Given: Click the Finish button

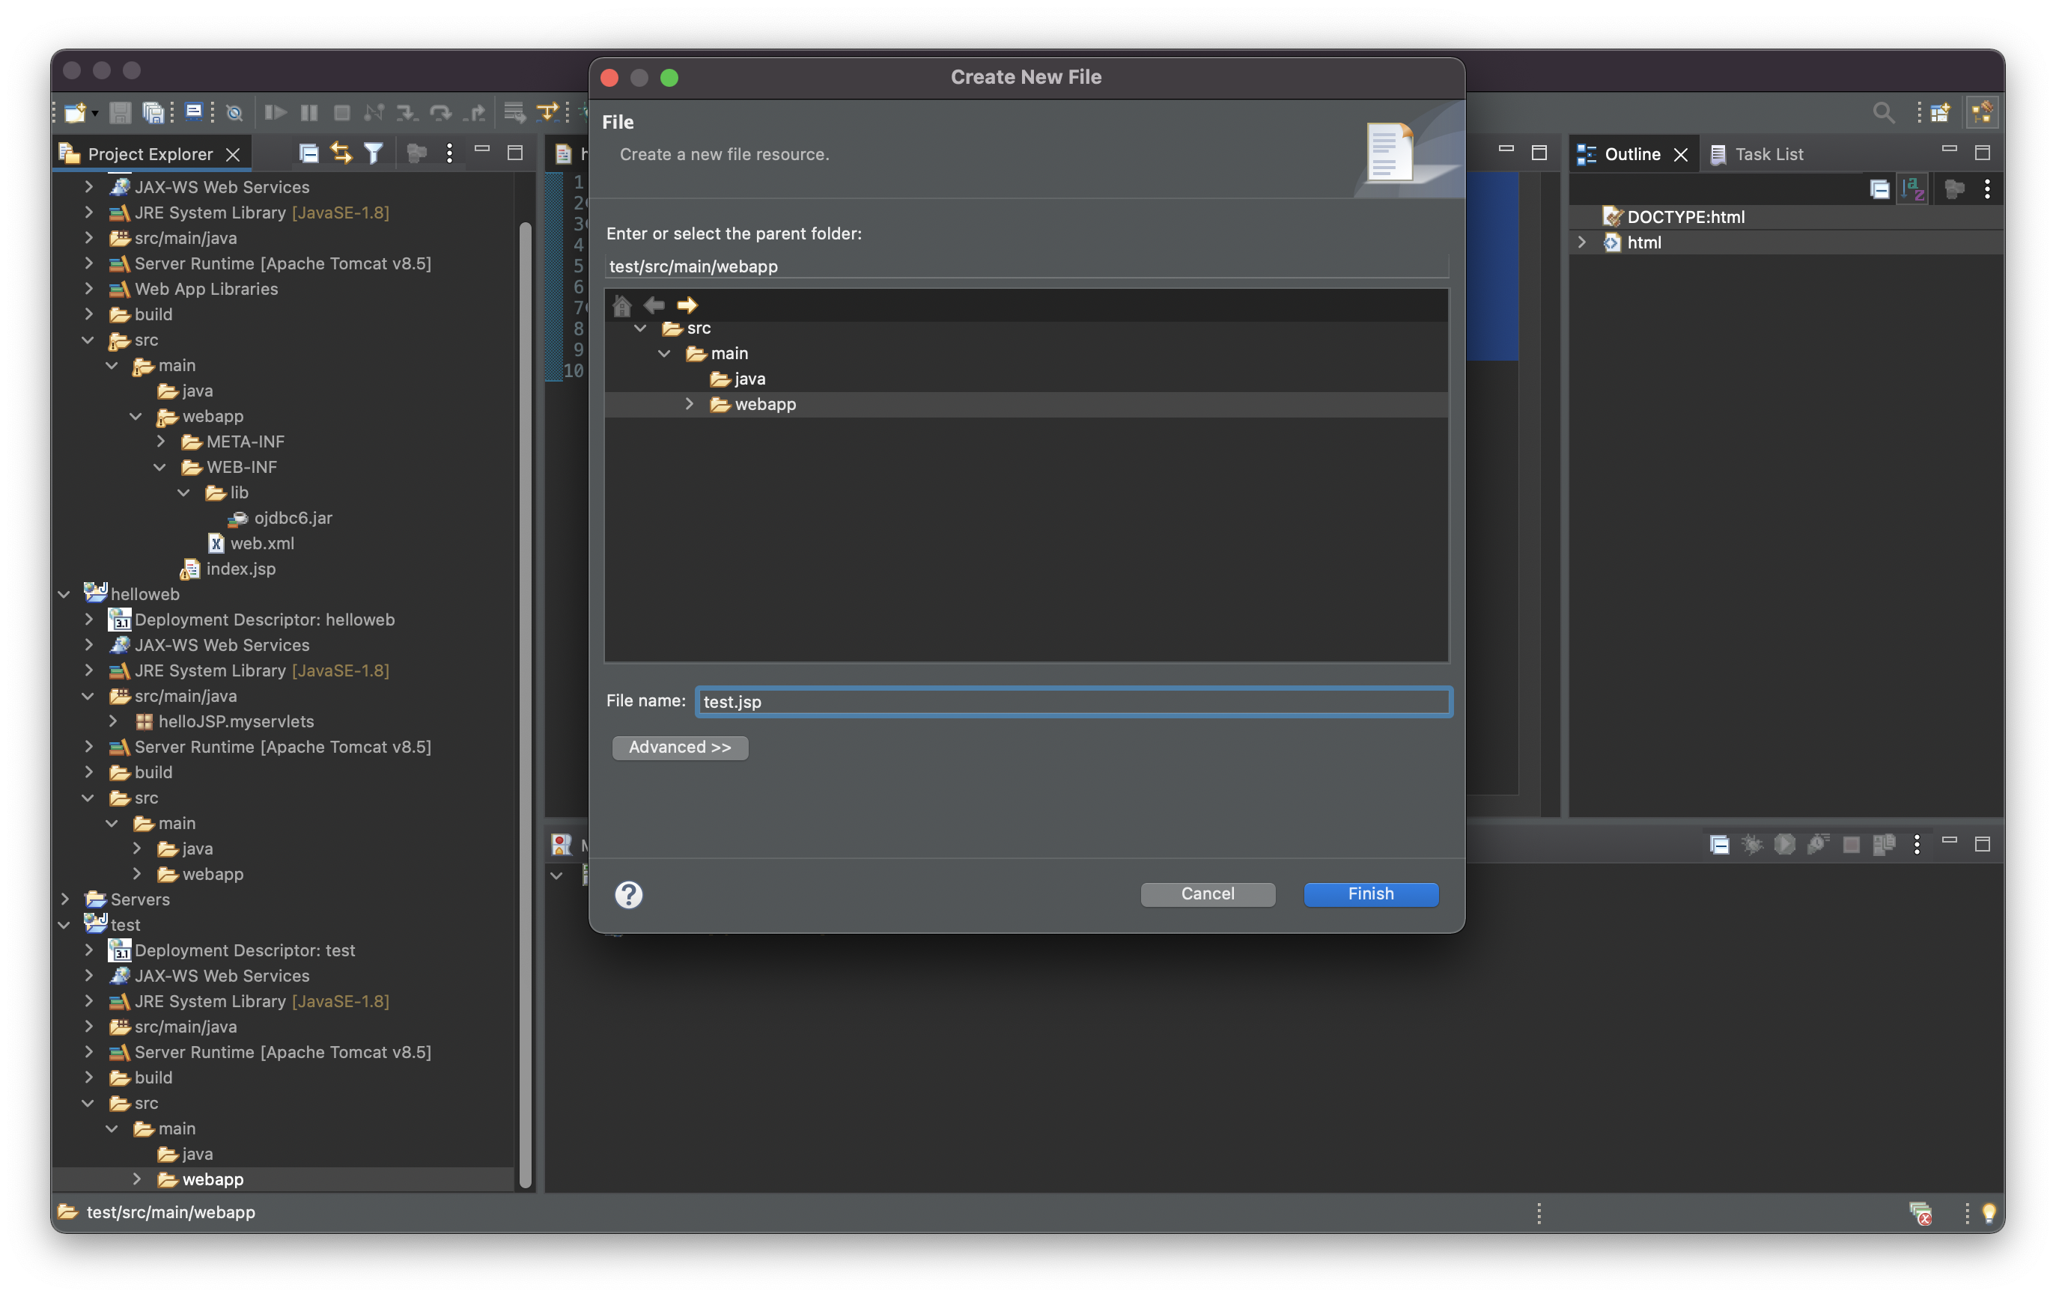Looking at the screenshot, I should coord(1369,894).
